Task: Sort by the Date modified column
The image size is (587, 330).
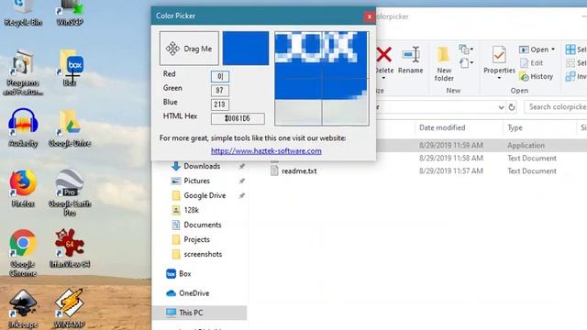Action: (x=442, y=127)
